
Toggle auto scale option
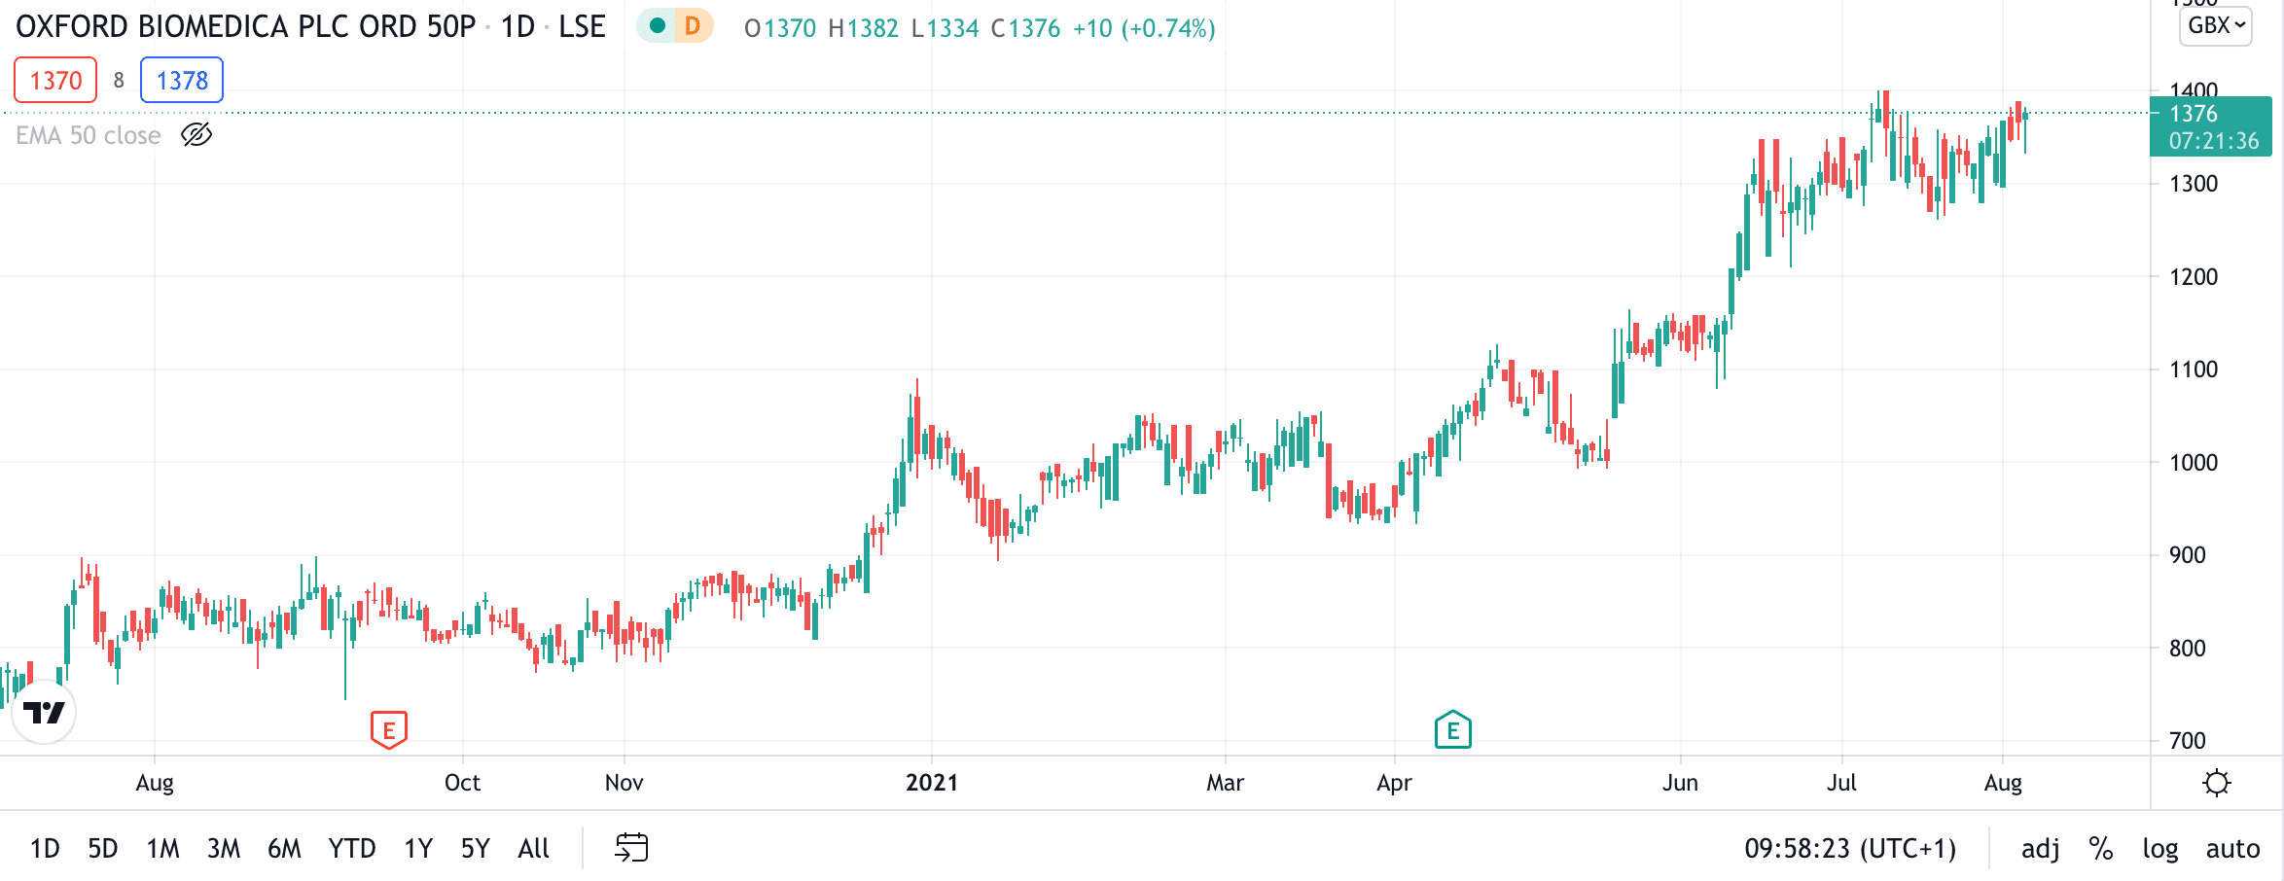pyautogui.click(x=2232, y=849)
